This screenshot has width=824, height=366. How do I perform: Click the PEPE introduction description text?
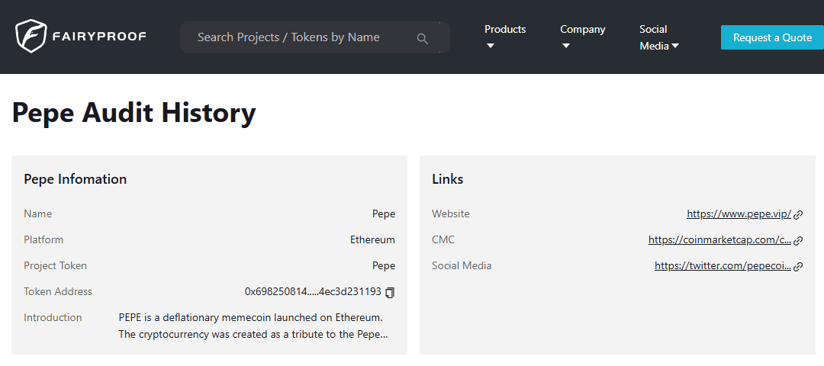pyautogui.click(x=254, y=326)
